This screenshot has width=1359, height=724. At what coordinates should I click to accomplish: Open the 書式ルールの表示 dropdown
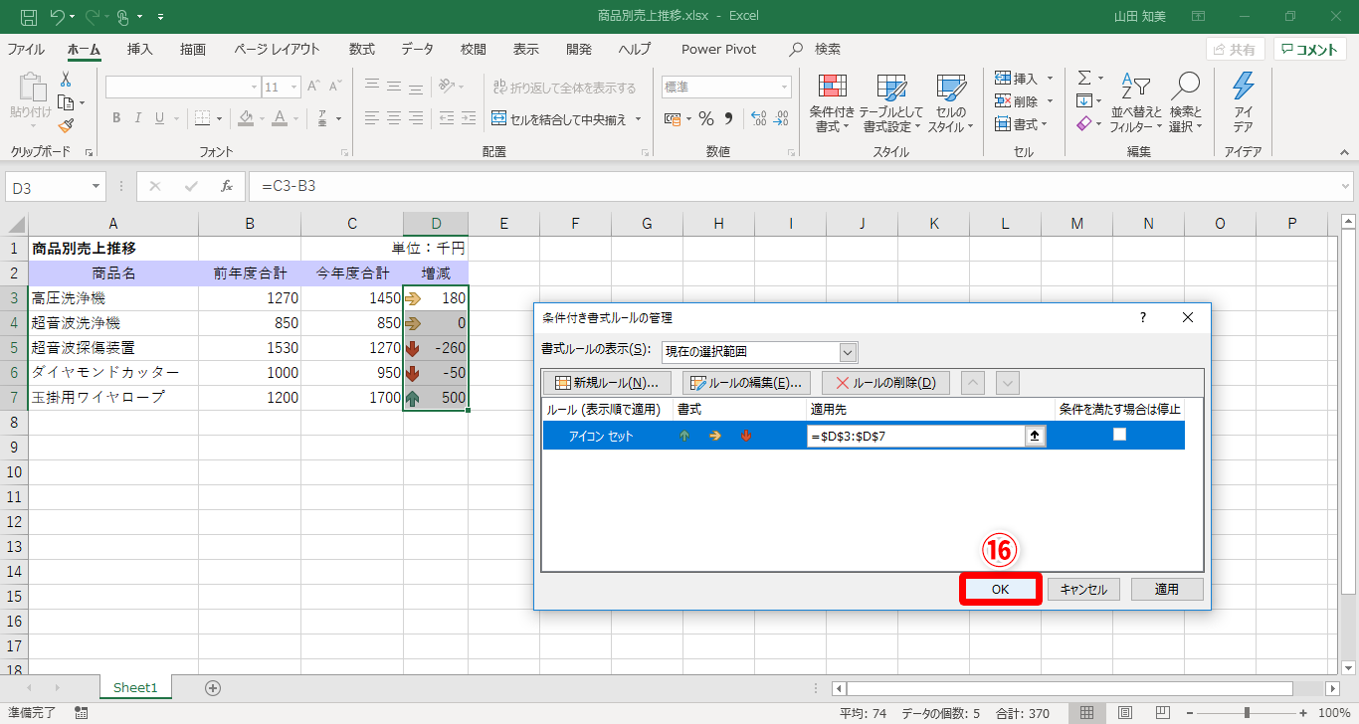(x=848, y=351)
